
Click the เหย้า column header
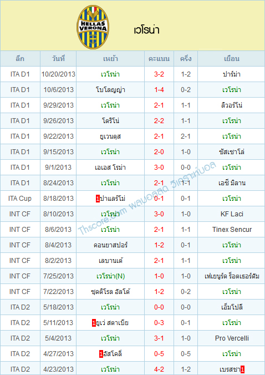click(110, 59)
